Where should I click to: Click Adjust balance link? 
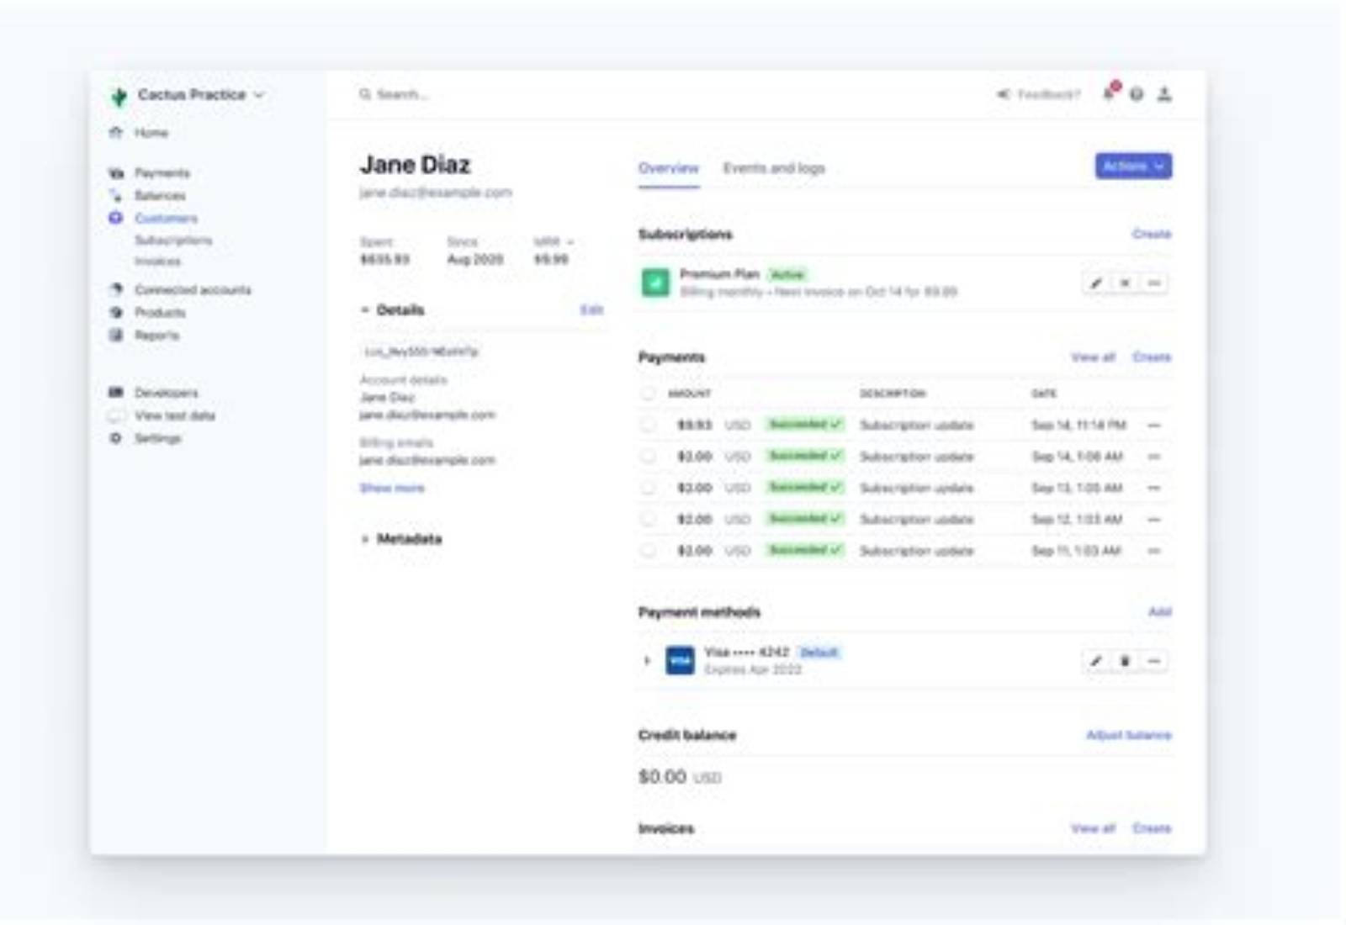pos(1128,735)
